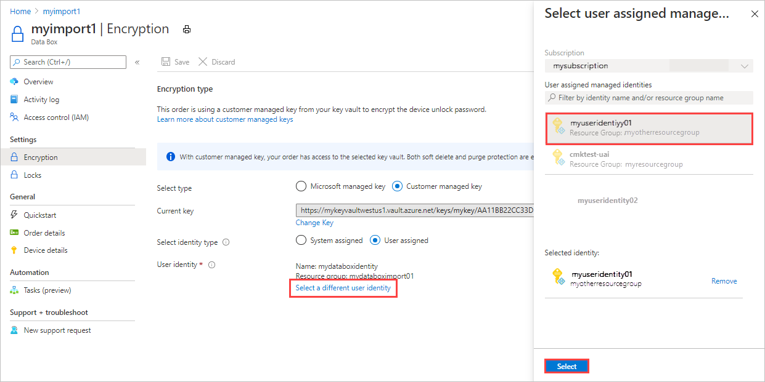Screen dimensions: 765x382
Task: Click Select a different user identity link
Action: 343,288
